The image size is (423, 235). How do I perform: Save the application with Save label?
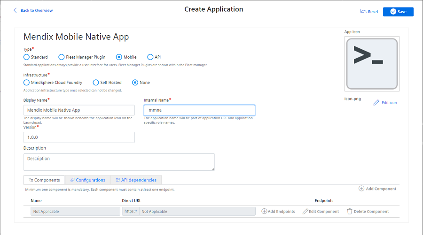[402, 12]
